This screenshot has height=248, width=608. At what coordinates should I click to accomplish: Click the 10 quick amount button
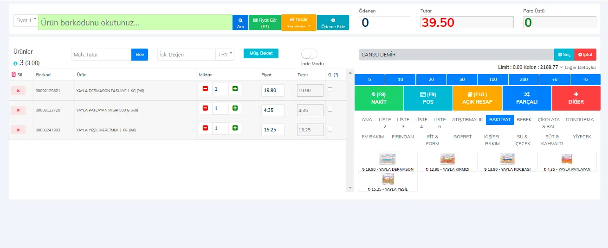[x=401, y=80]
